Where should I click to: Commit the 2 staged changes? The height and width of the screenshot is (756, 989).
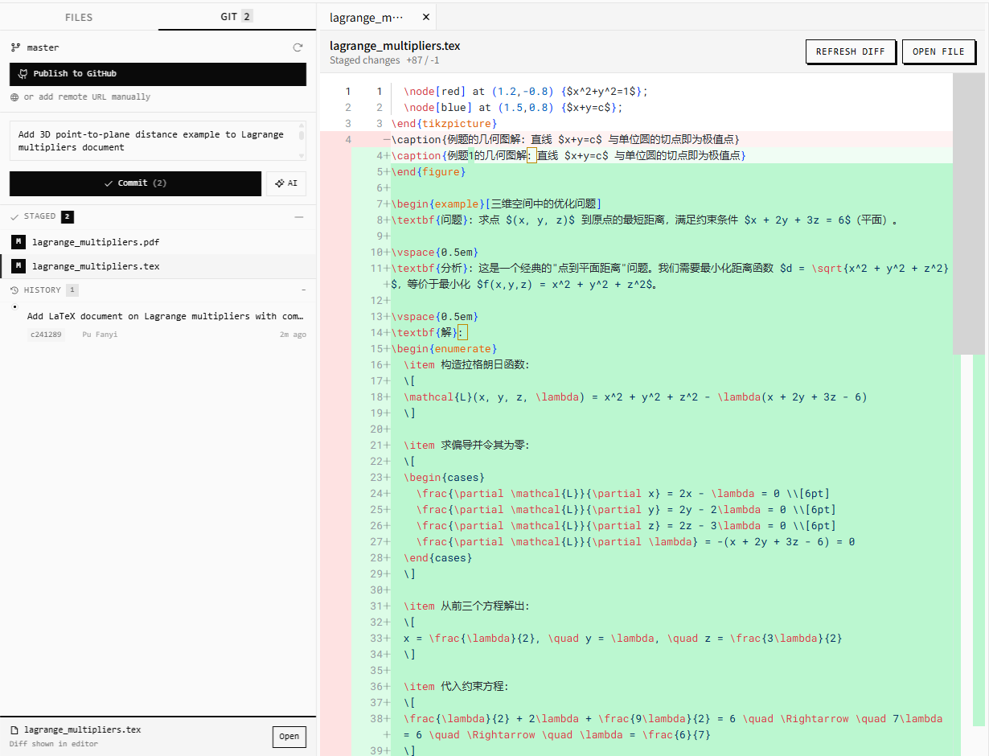[x=135, y=183]
